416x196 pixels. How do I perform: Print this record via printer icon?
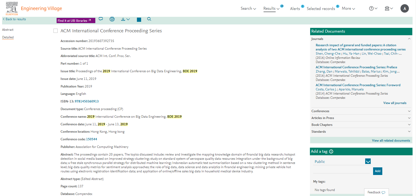pos(112,19)
